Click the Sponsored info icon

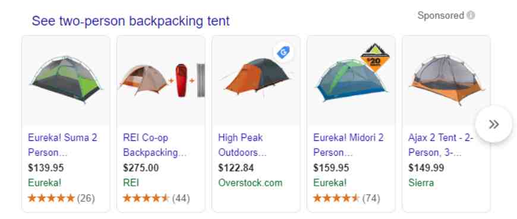click(x=471, y=15)
